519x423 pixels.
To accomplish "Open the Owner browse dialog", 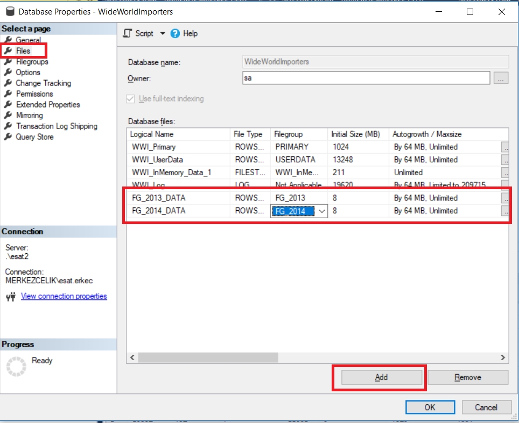I will [501, 78].
